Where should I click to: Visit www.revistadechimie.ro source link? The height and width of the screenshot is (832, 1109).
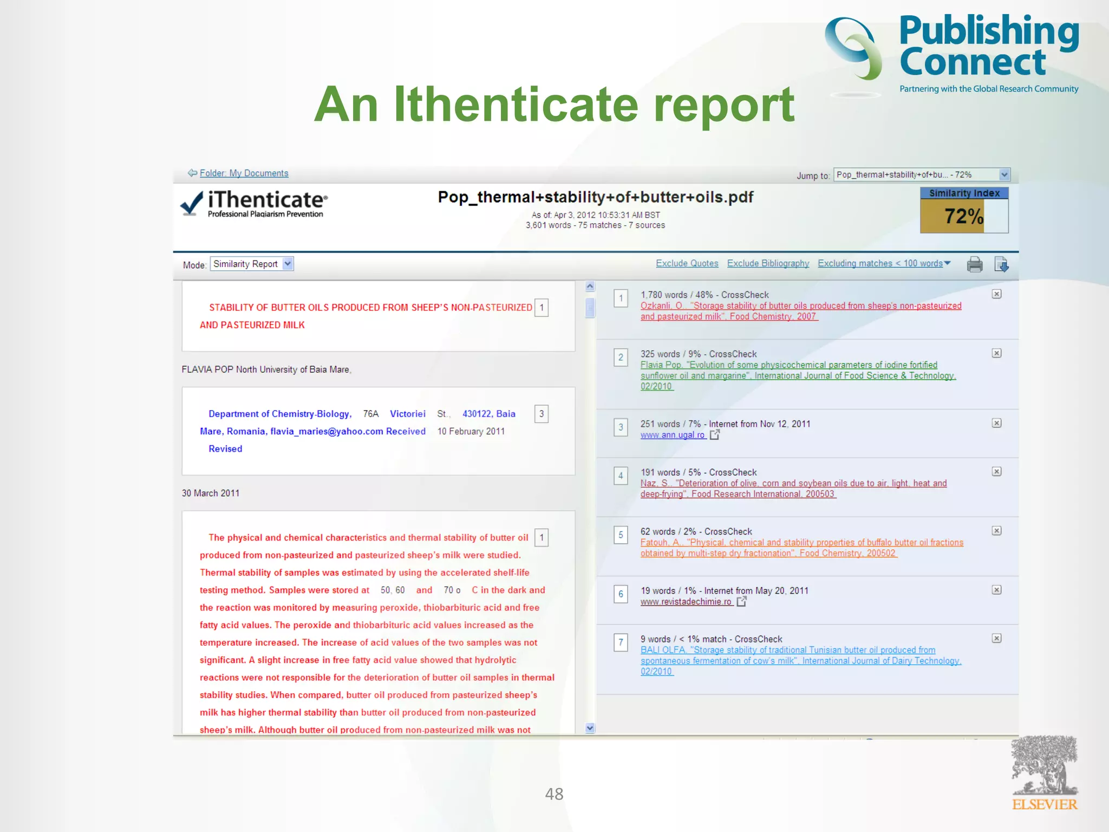[687, 602]
